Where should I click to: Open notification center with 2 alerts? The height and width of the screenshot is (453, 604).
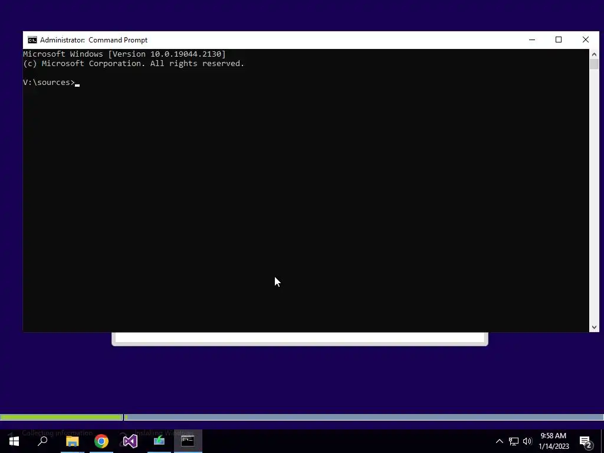pos(586,441)
